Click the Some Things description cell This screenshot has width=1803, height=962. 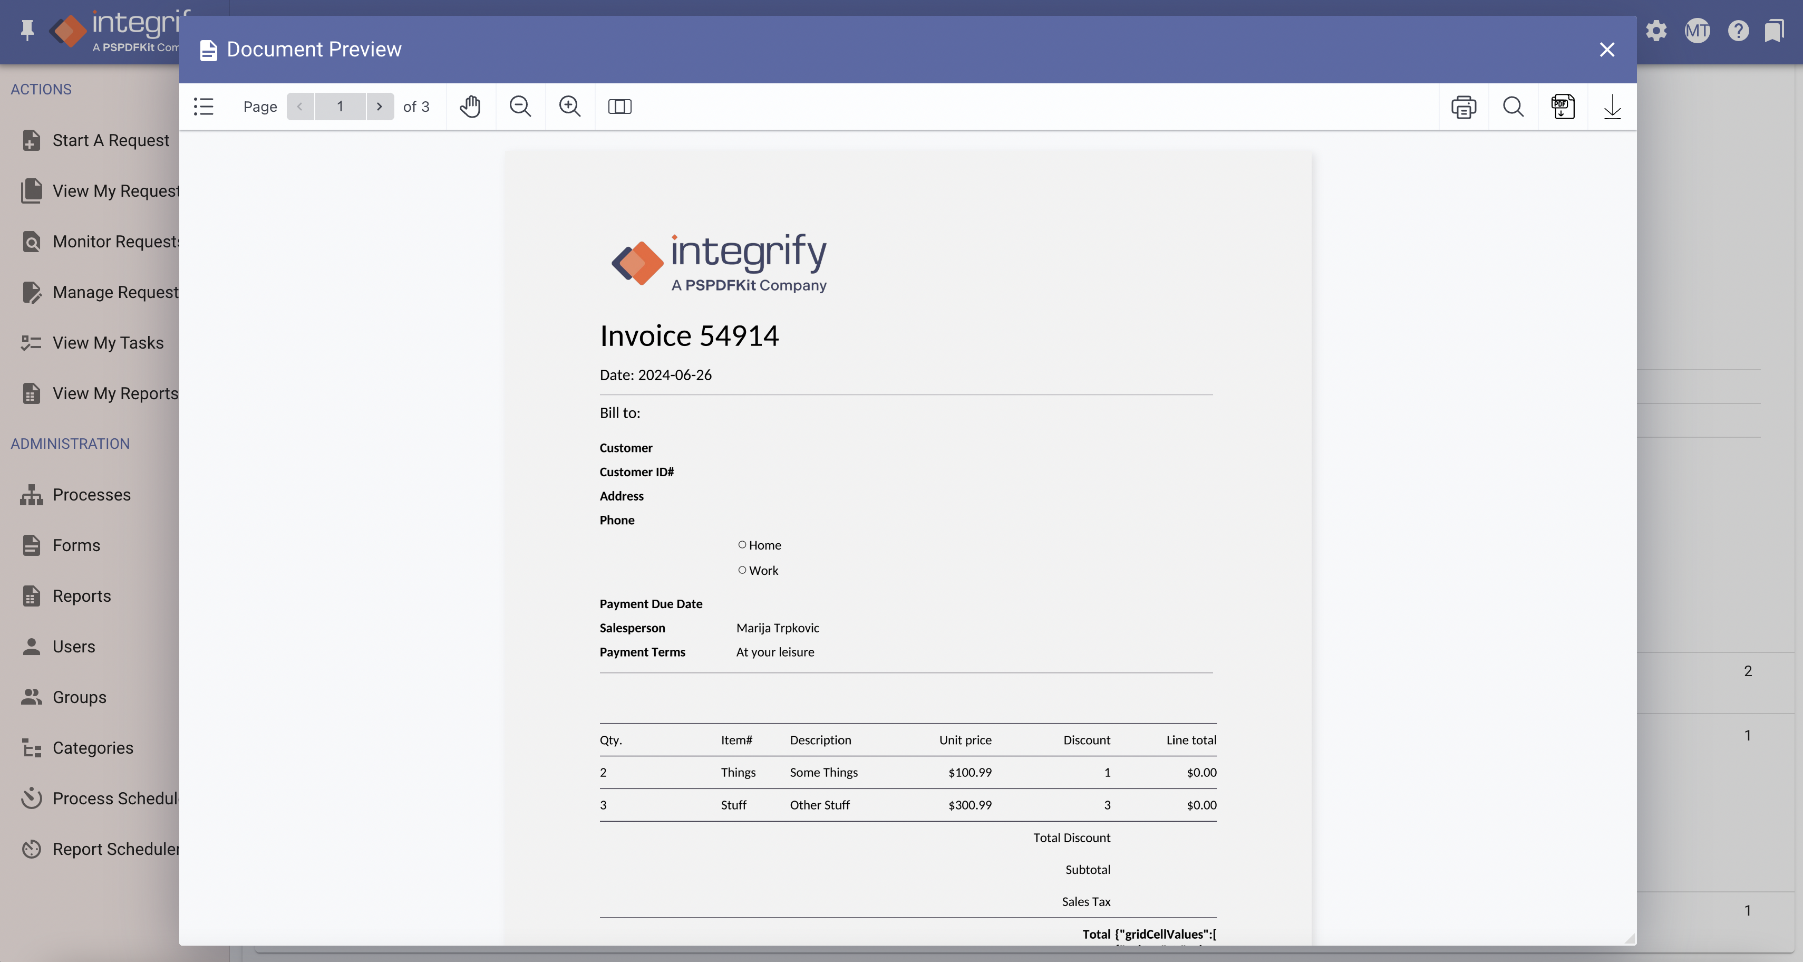[x=824, y=772]
